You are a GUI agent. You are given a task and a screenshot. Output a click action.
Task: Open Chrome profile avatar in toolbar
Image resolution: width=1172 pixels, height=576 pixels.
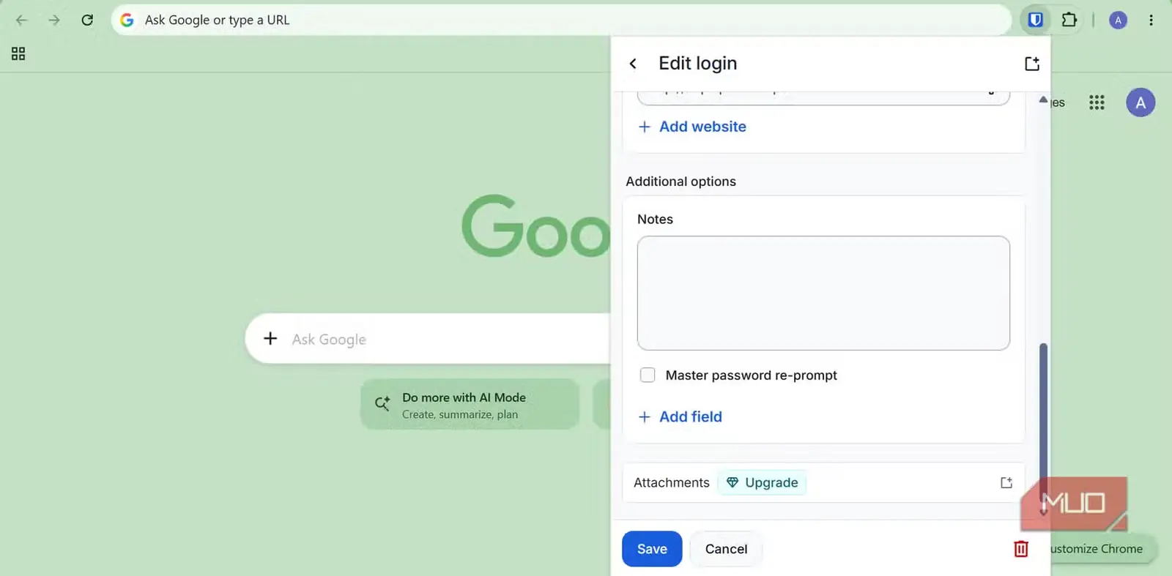click(1118, 20)
